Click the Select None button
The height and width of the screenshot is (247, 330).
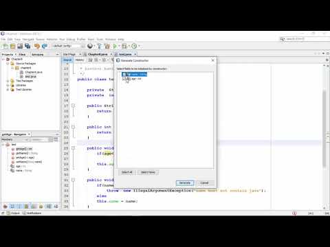(x=148, y=172)
